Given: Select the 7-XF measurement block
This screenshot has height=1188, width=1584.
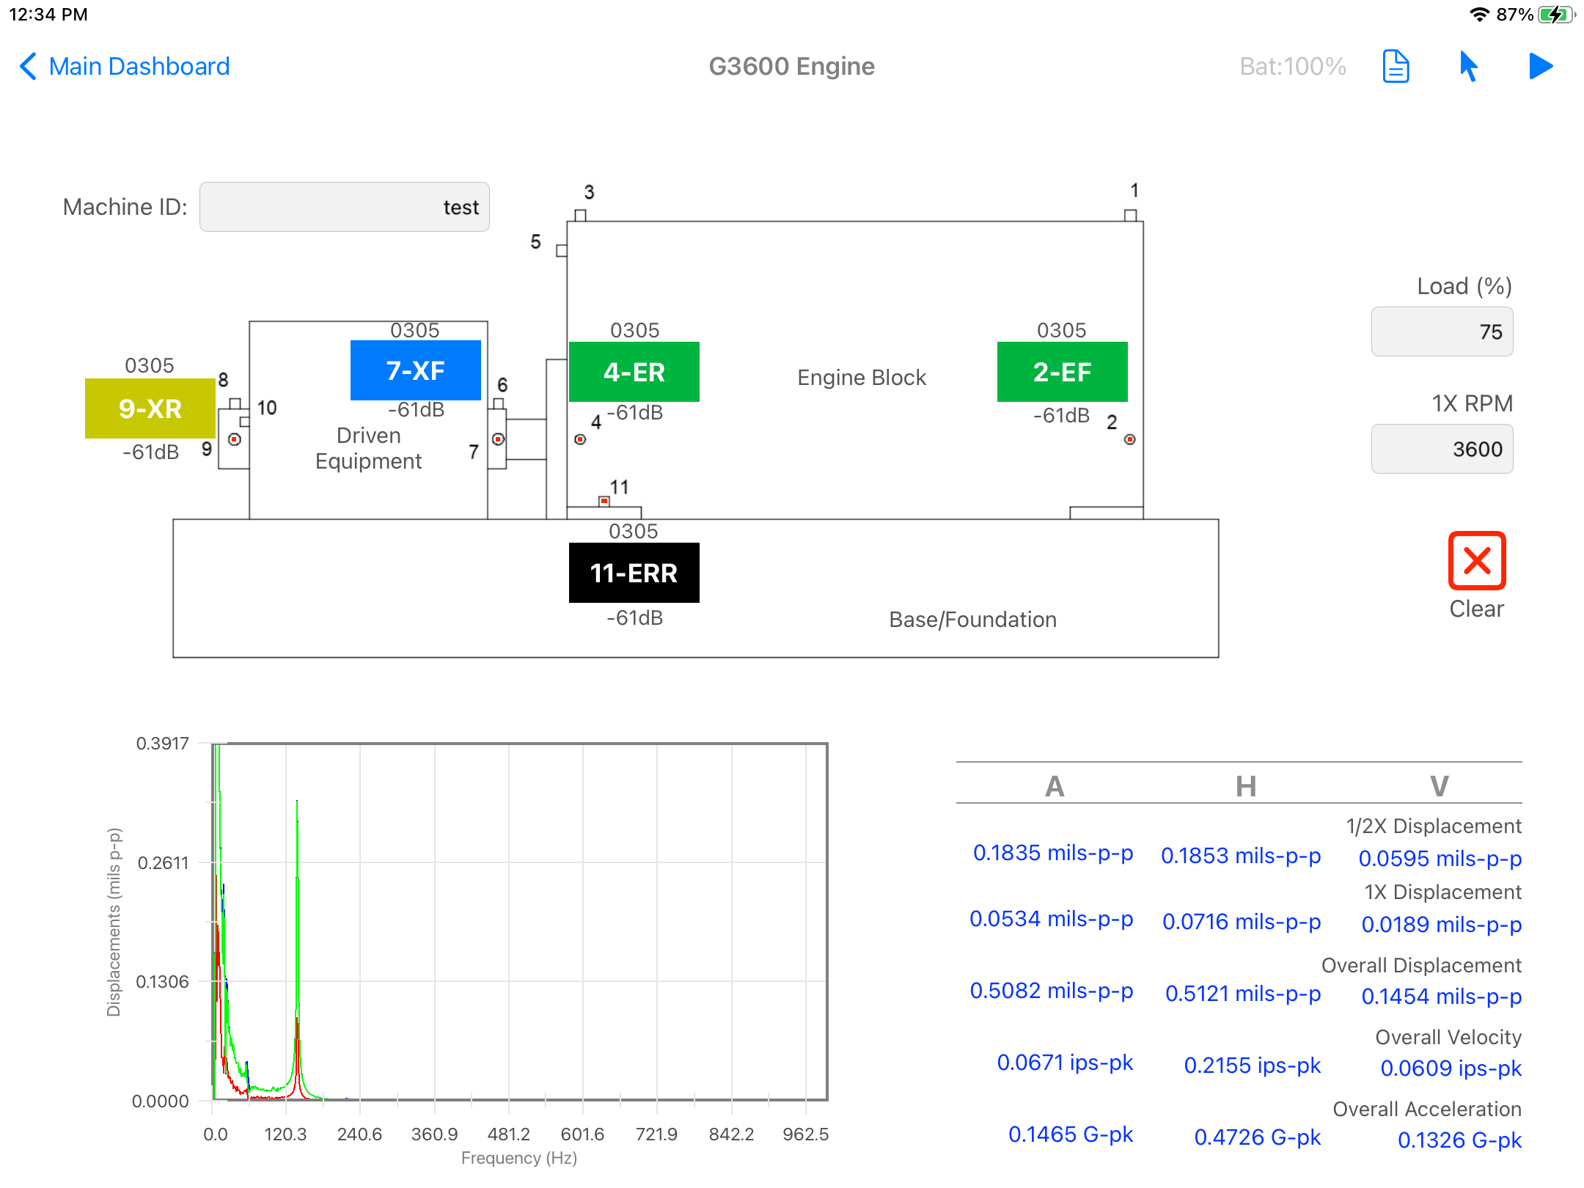Looking at the screenshot, I should 416,370.
